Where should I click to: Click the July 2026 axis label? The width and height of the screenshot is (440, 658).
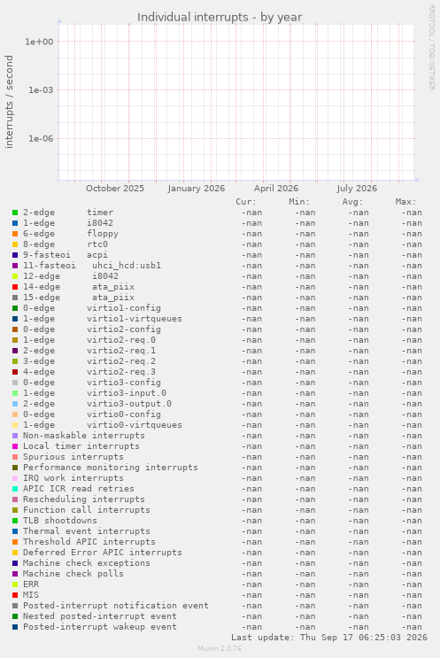357,189
